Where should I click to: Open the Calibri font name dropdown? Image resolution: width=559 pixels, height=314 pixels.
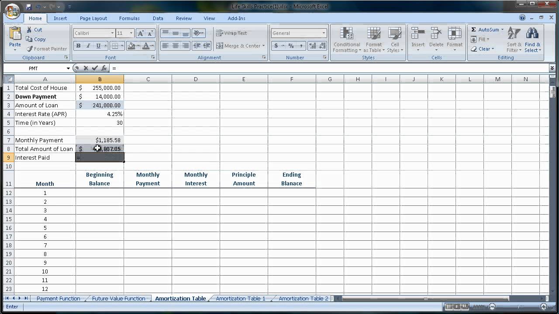click(112, 33)
